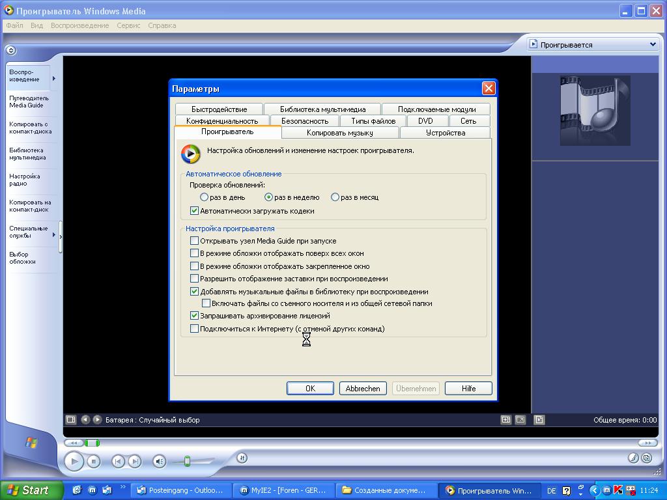Image resolution: width=667 pixels, height=500 pixels.
Task: Open the Конфиденциальность tab
Action: [x=222, y=120]
